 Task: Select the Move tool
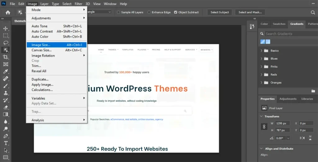(6, 29)
